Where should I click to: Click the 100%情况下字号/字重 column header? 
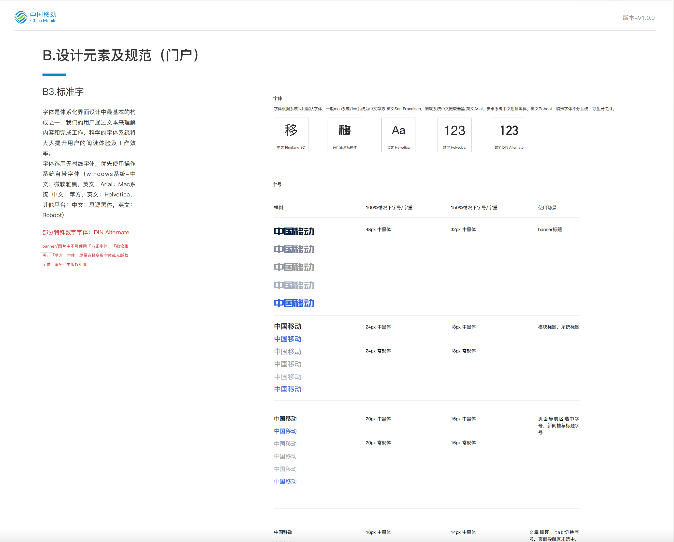coord(389,208)
